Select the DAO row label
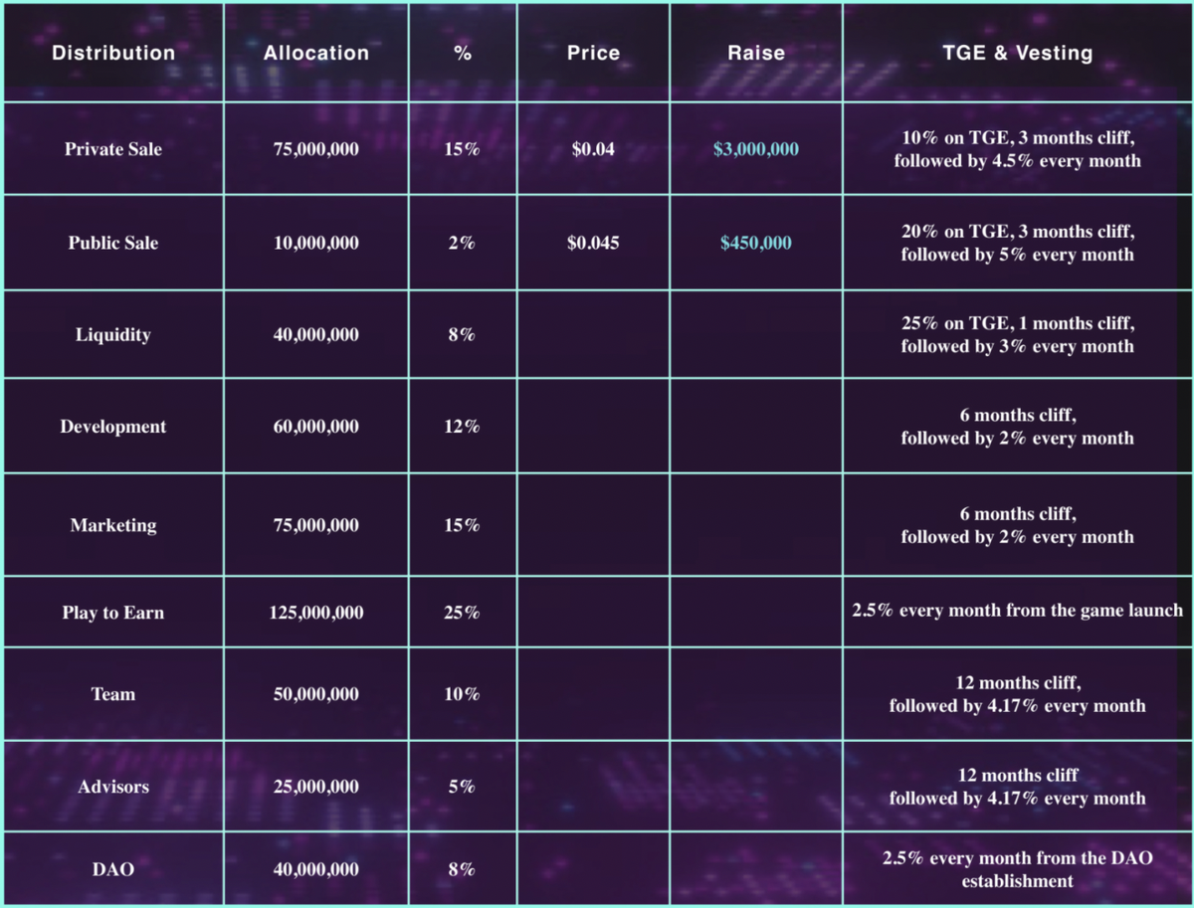 click(113, 869)
